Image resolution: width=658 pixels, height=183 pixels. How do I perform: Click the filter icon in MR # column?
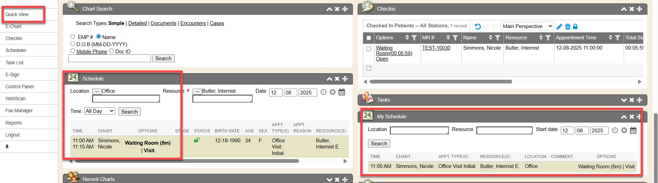coord(455,38)
